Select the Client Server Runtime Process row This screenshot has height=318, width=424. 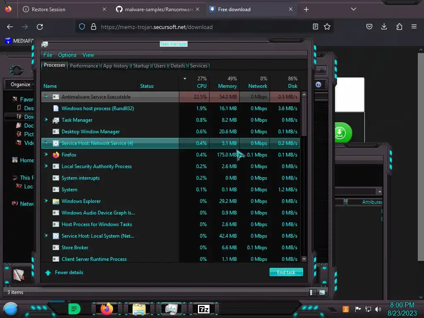tap(171, 259)
